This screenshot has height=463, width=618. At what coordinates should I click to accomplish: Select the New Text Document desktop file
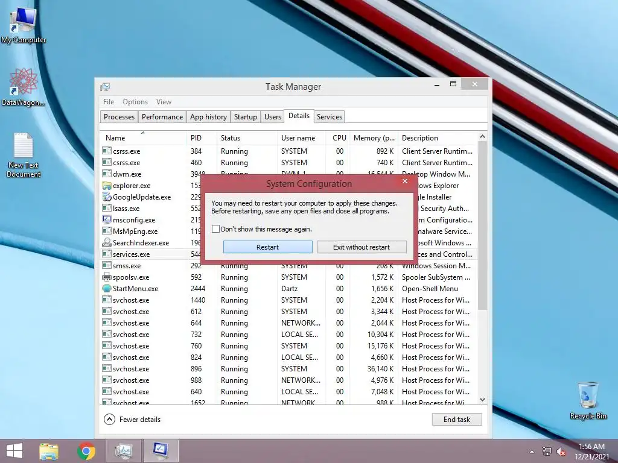coord(24,154)
